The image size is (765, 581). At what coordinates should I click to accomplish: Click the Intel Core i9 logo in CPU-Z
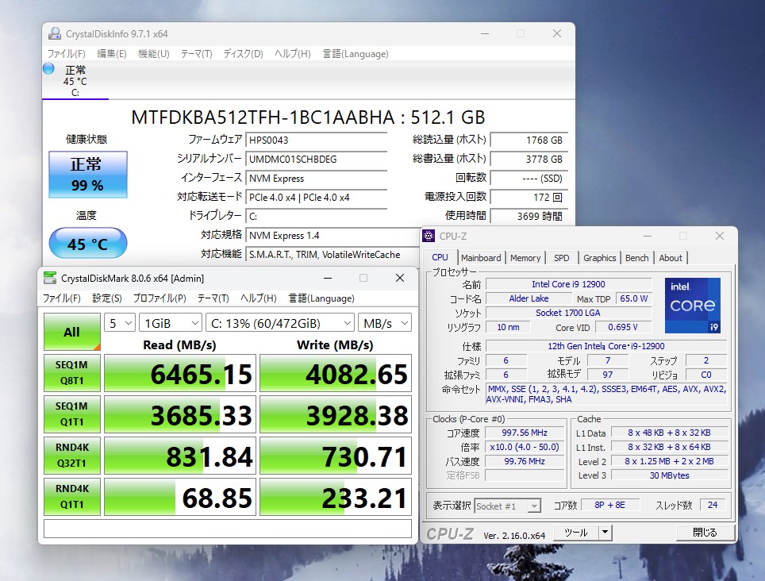tap(692, 306)
